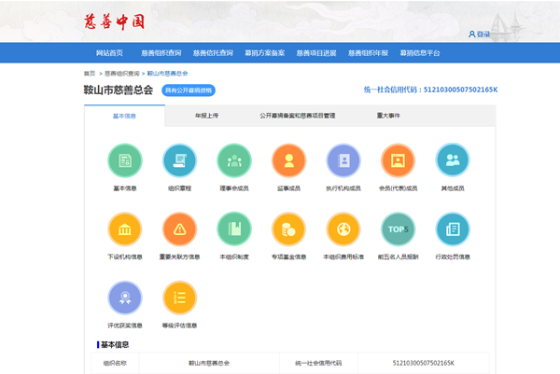Screen dimensions: 560x374
Task: Switch to the 年报上传 tab
Action: (207, 116)
